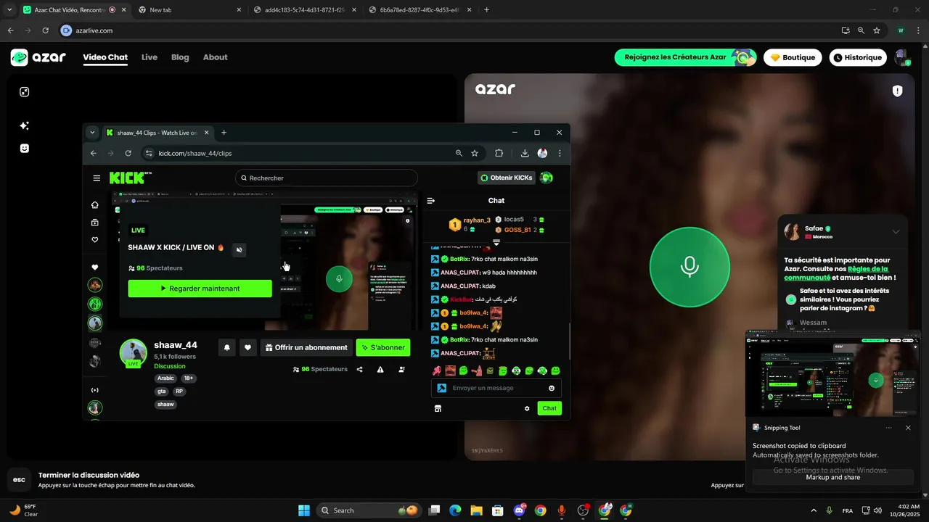Screen dimensions: 929x522
Task: Open File Explorer from taskbar
Action: [x=476, y=510]
